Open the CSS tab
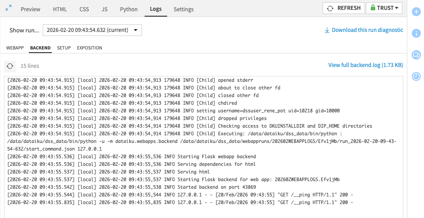The width and height of the screenshot is (424, 218). [x=84, y=9]
